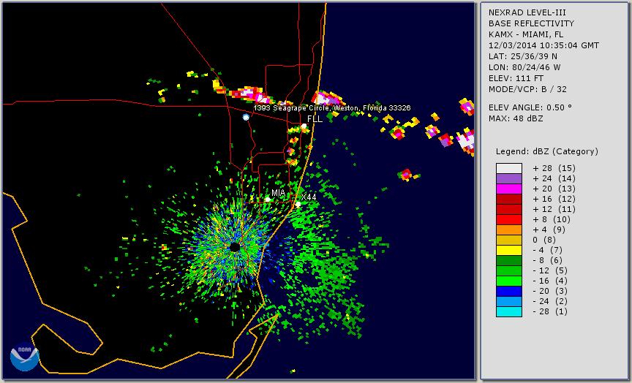Screen dimensions: 632x383
Task: Click the 'KAMX - MIAMI, FL' station text
Action: tap(526, 34)
